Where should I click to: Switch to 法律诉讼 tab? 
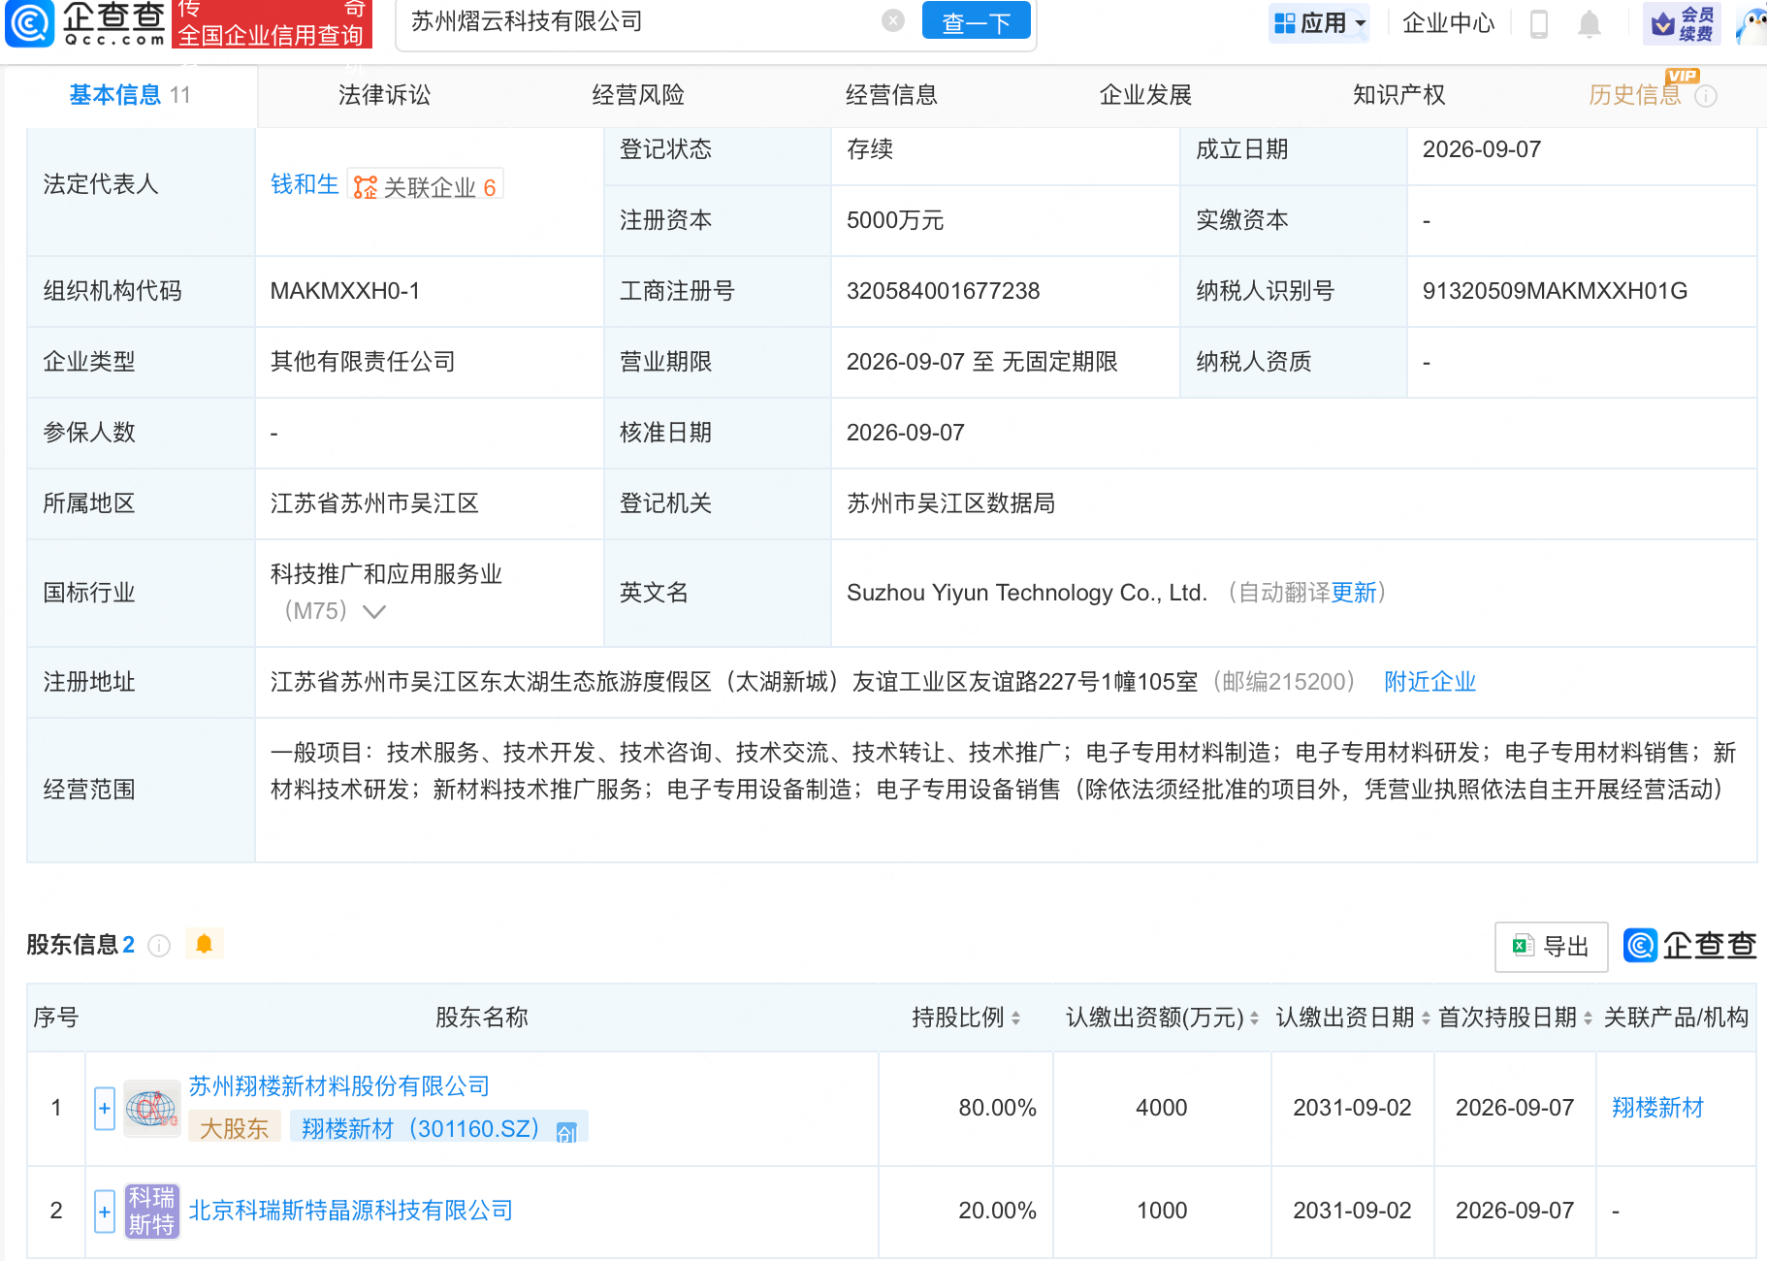[x=384, y=95]
